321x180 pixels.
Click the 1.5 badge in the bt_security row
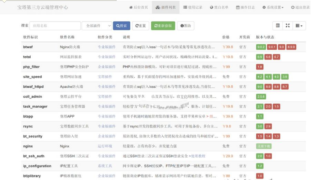260,136
